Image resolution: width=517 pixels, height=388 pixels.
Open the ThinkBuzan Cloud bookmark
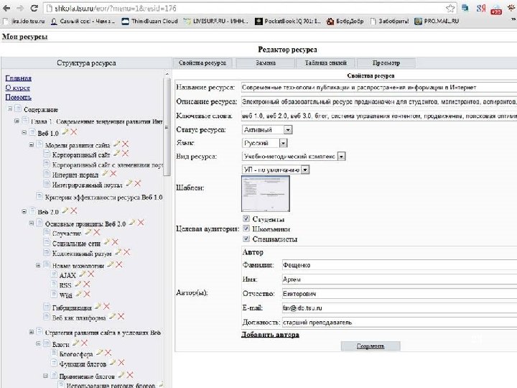(x=149, y=21)
